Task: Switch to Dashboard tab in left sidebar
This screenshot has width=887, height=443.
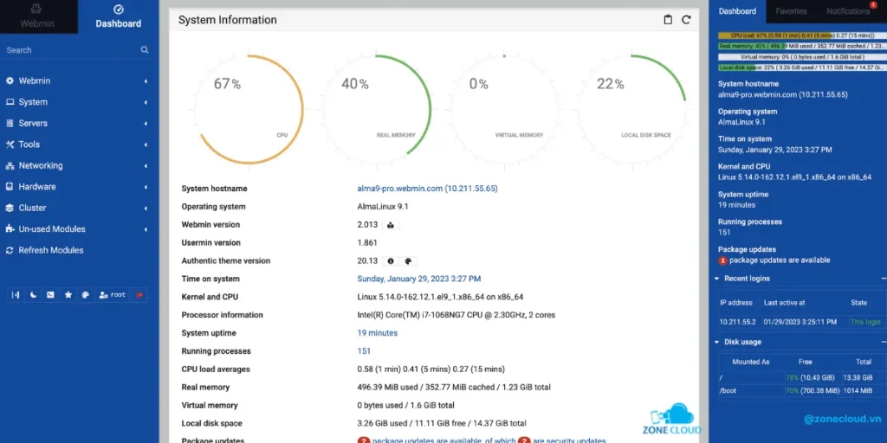Action: 118,17
